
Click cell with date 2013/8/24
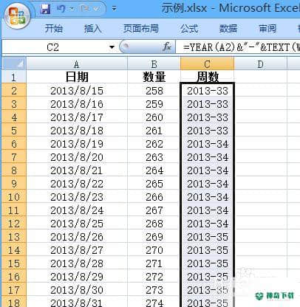point(77,210)
